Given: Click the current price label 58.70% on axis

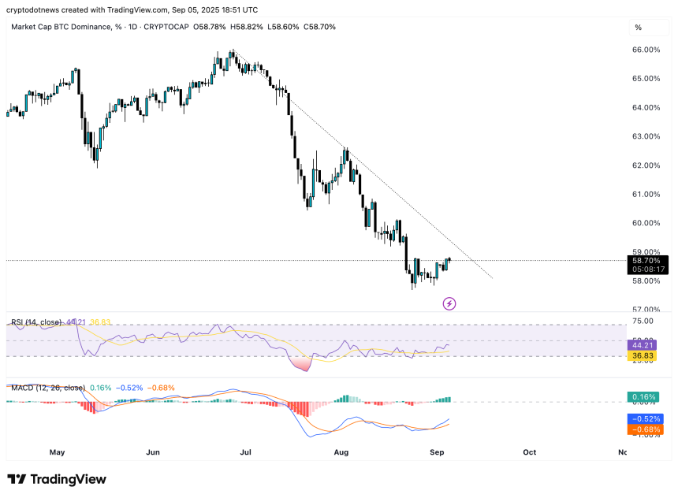Looking at the screenshot, I should [x=648, y=260].
